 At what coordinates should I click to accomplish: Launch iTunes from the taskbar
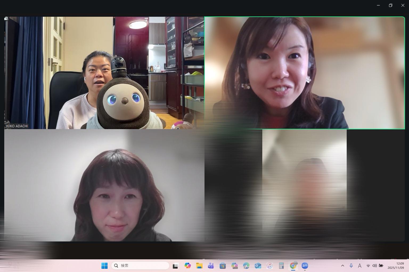tap(269, 266)
